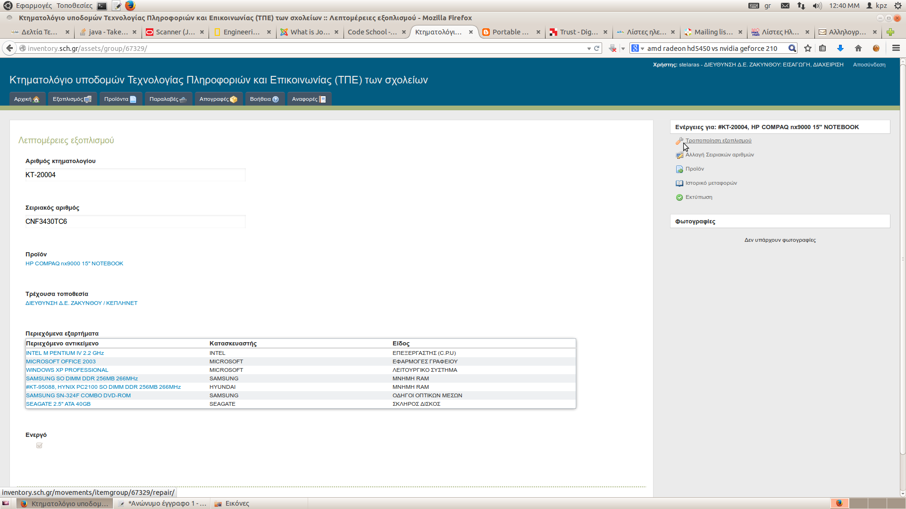Open the Αρχική menu tab
906x509 pixels.
(x=27, y=99)
